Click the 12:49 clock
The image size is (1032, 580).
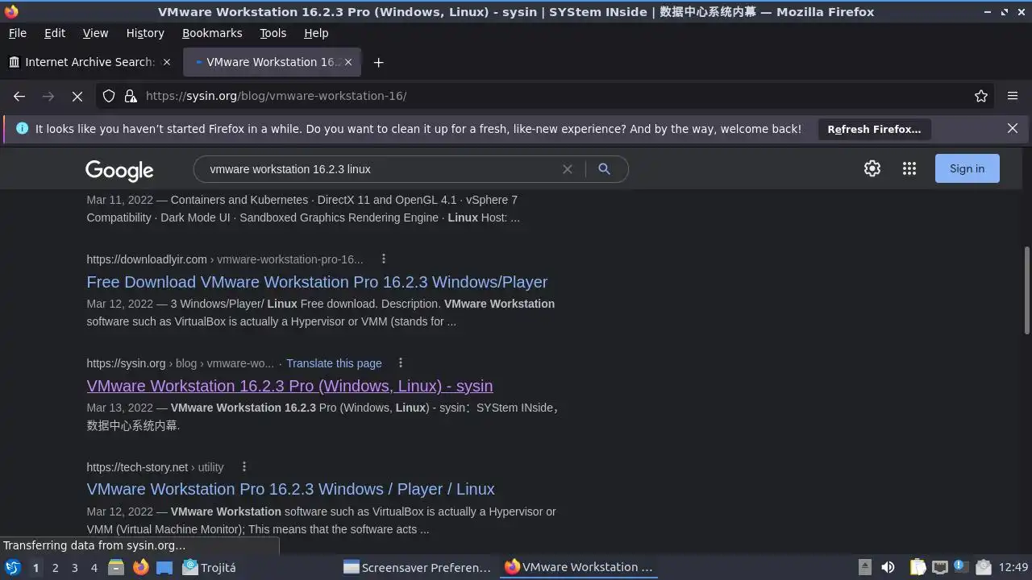(1013, 567)
